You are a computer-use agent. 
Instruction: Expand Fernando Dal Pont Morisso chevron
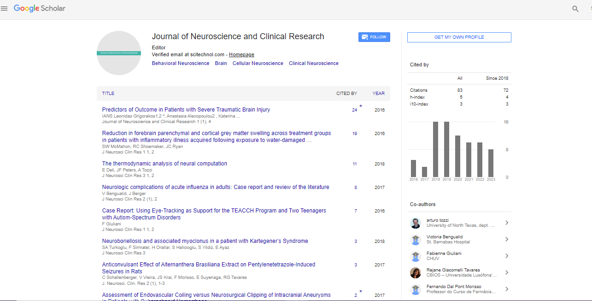click(x=506, y=289)
